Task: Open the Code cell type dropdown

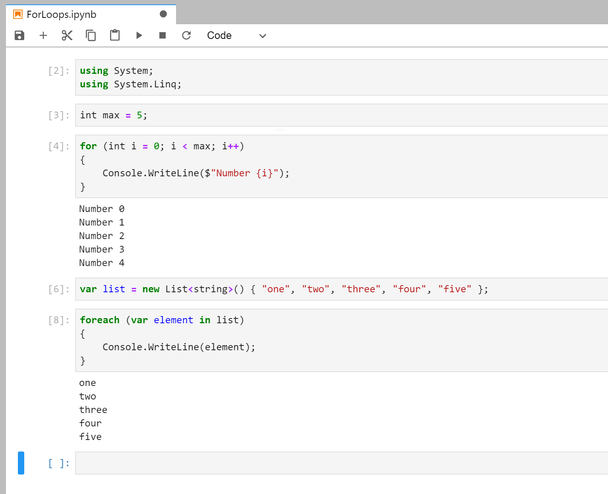Action: (236, 35)
